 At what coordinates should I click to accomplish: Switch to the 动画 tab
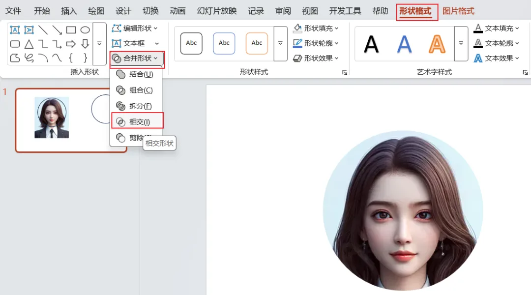(x=178, y=11)
